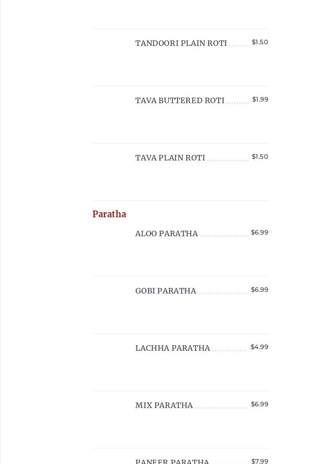330x464 pixels.
Task: Choose ALOO PARATHA from the menu
Action: coord(166,234)
